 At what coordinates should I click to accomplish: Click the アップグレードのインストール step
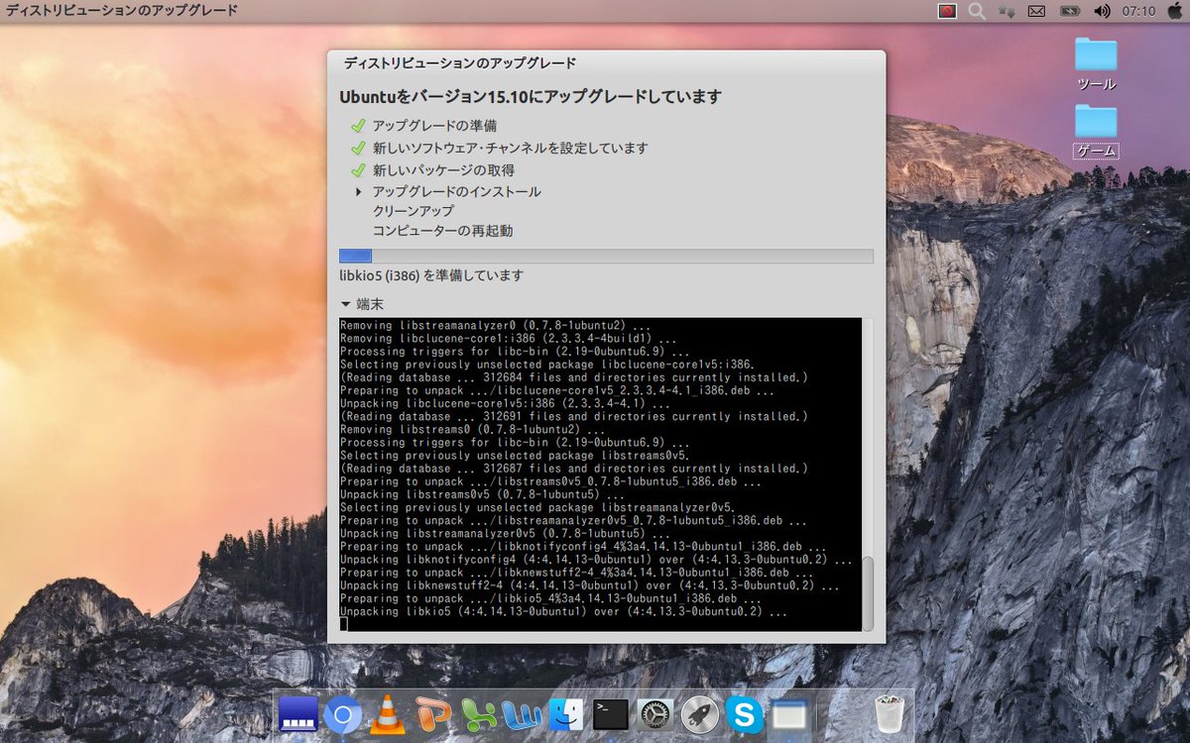[x=456, y=191]
